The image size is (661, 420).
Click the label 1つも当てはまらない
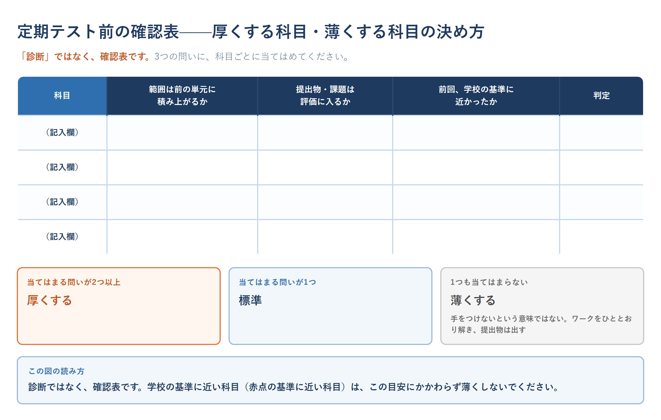tap(489, 282)
